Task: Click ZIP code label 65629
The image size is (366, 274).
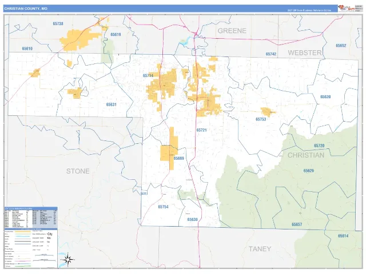Action: point(309,171)
